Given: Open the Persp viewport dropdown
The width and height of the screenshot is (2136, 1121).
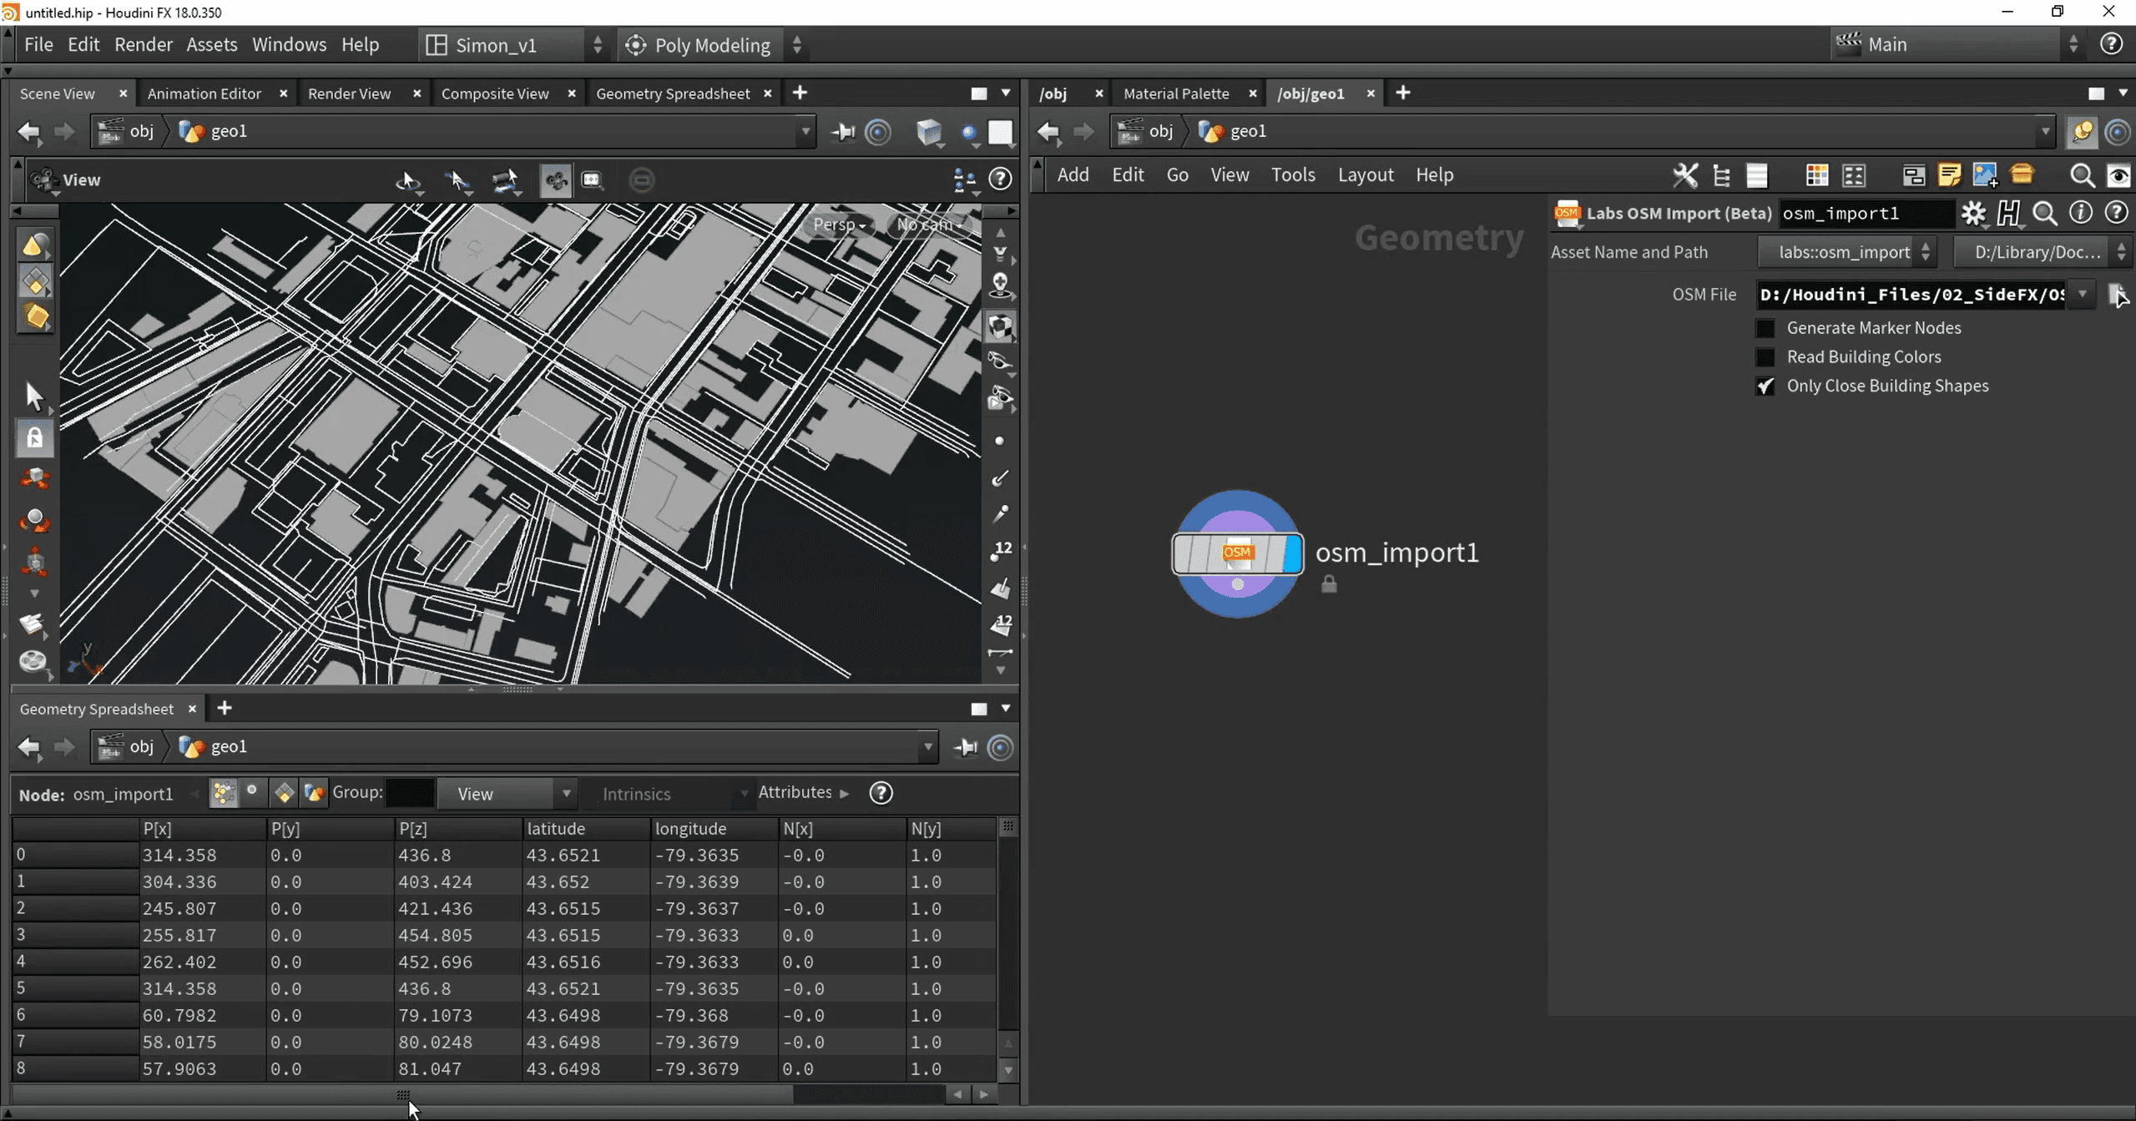Looking at the screenshot, I should pos(838,225).
